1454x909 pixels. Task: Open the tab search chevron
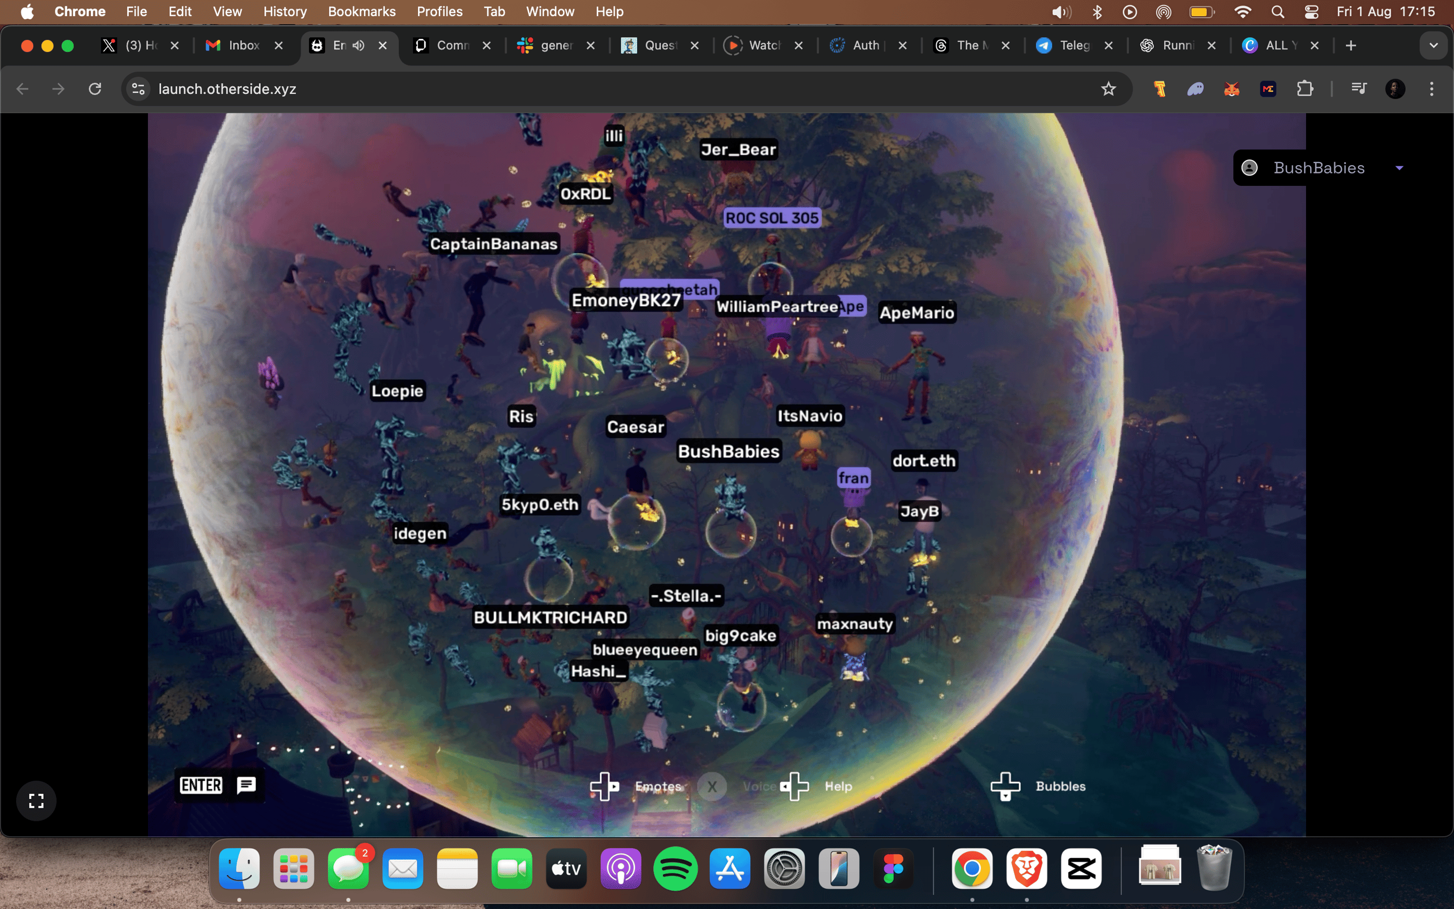click(1434, 45)
